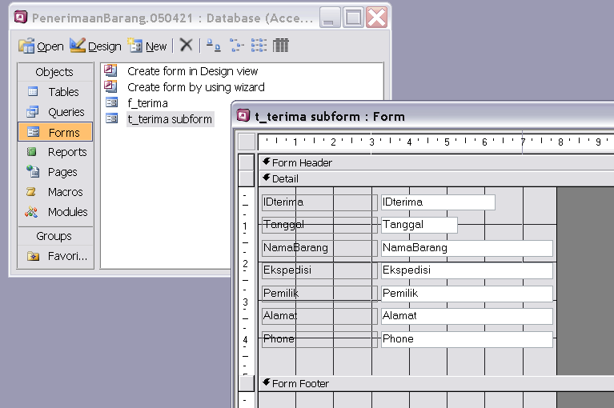This screenshot has height=408, width=614.
Task: Select the Ekspedisi text box
Action: [468, 270]
